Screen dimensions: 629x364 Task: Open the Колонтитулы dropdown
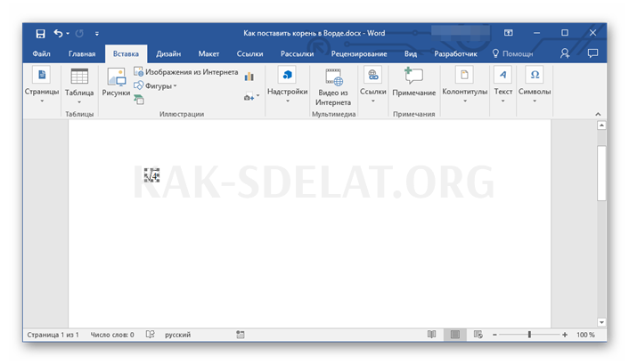(464, 85)
